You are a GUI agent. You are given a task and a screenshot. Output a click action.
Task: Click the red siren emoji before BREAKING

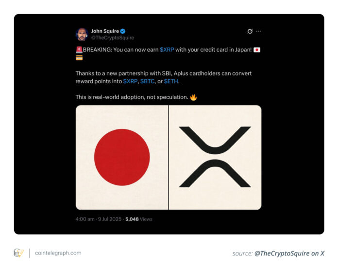pyautogui.click(x=79, y=50)
